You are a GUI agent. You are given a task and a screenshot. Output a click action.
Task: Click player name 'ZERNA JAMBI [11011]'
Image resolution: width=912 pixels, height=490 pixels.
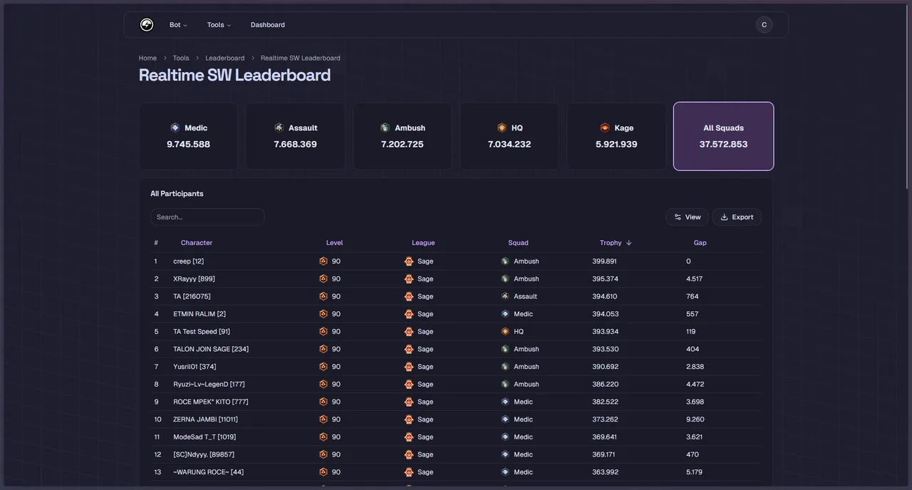[x=206, y=419]
